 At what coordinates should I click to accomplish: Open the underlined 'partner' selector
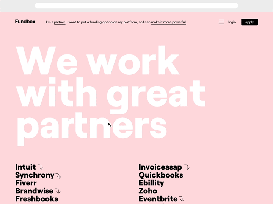pos(60,22)
